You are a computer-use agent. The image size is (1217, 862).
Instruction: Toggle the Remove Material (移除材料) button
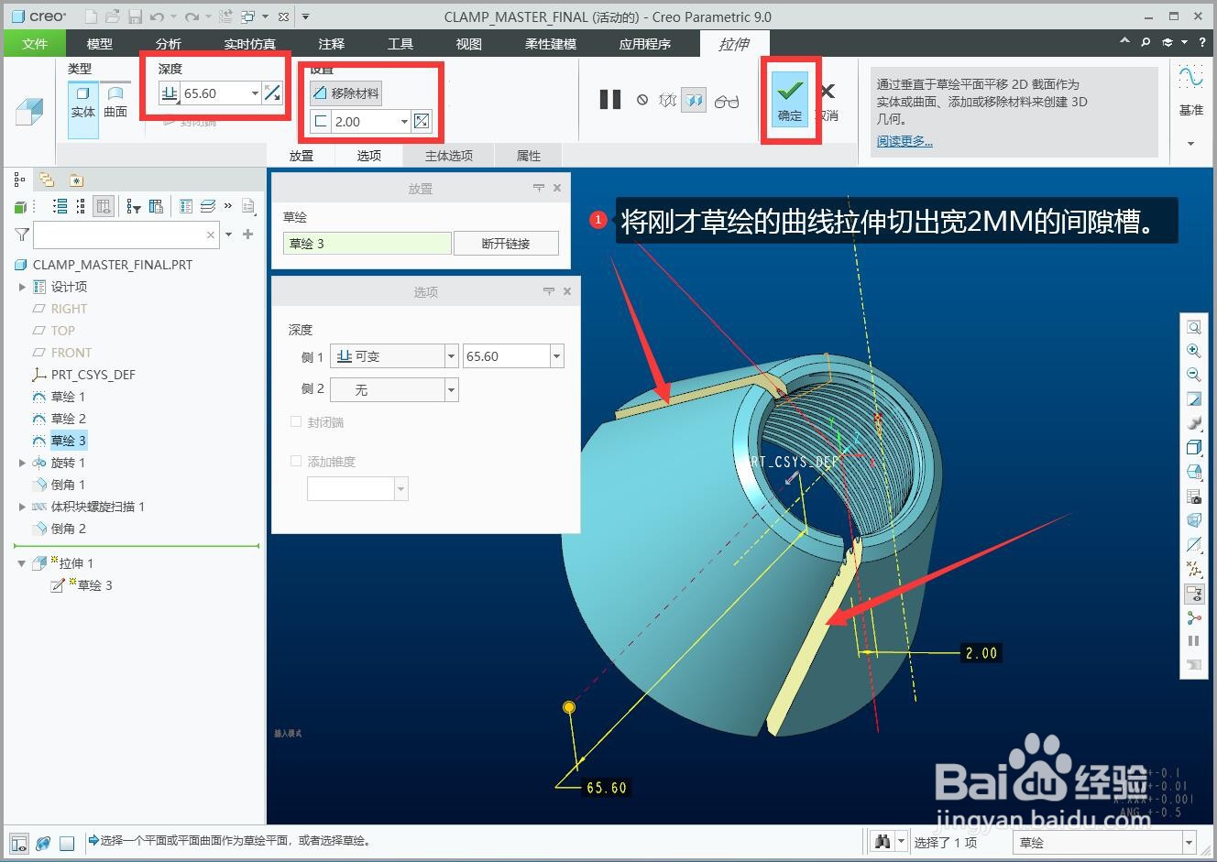pyautogui.click(x=345, y=93)
